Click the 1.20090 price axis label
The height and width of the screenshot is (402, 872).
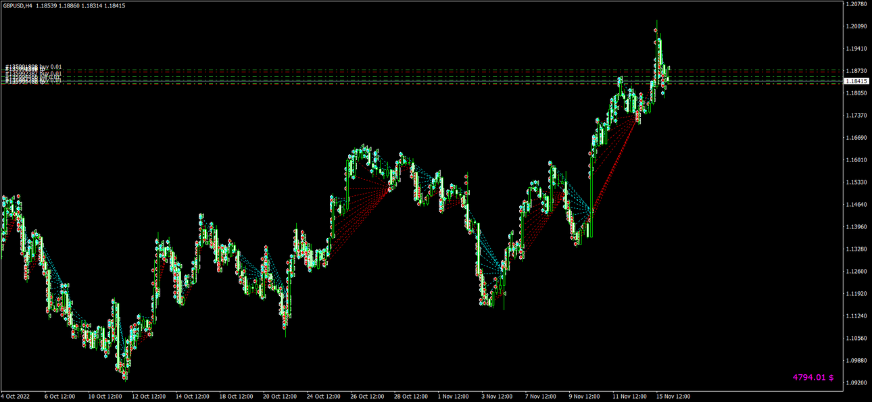(x=856, y=26)
